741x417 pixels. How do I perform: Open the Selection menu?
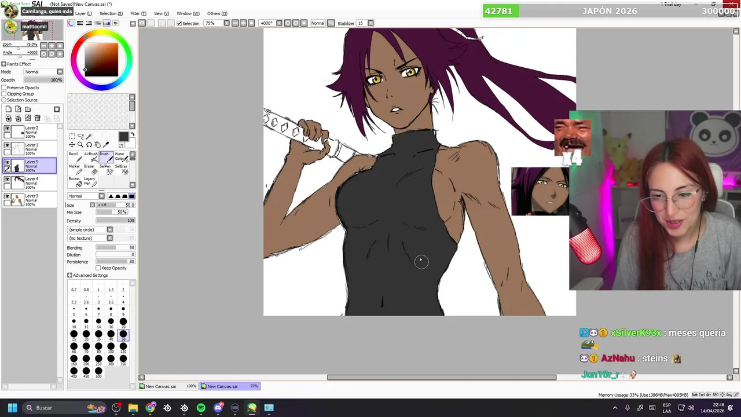[111, 13]
